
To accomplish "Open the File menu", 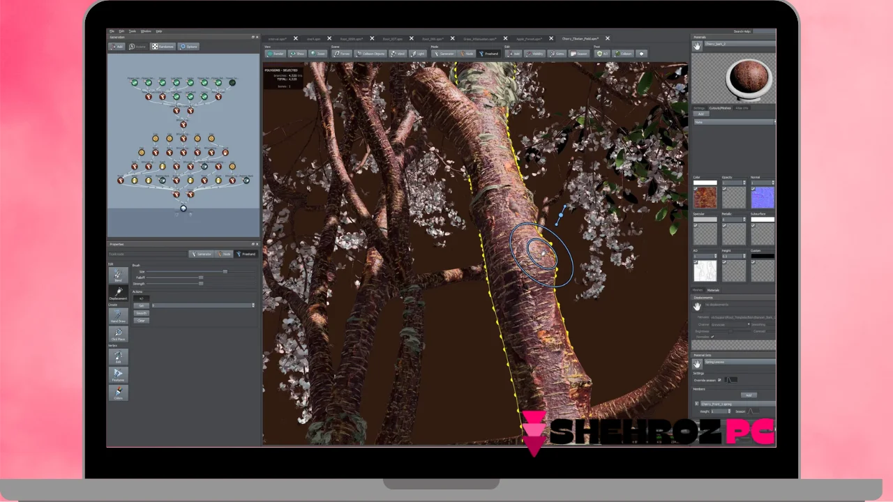I will [111, 31].
